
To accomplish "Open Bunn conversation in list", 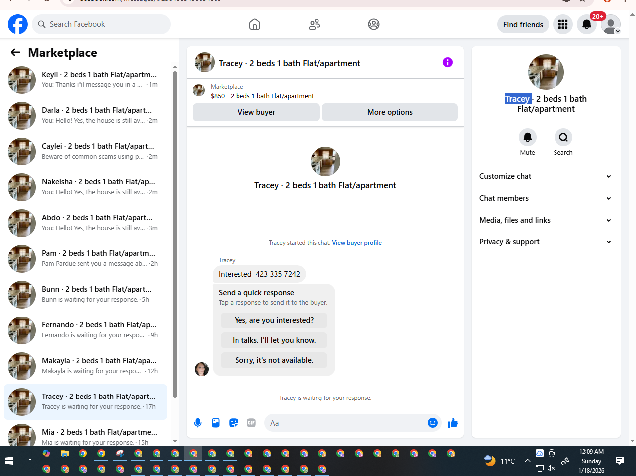I will coord(85,295).
